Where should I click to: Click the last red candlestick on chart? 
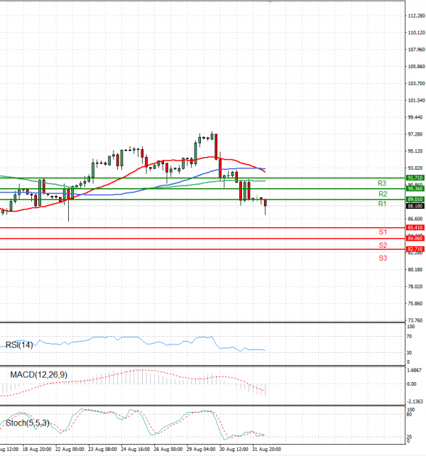266,206
